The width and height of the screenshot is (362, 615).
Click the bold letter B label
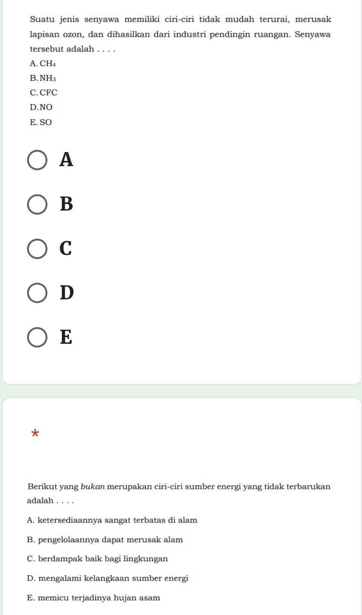(67, 204)
